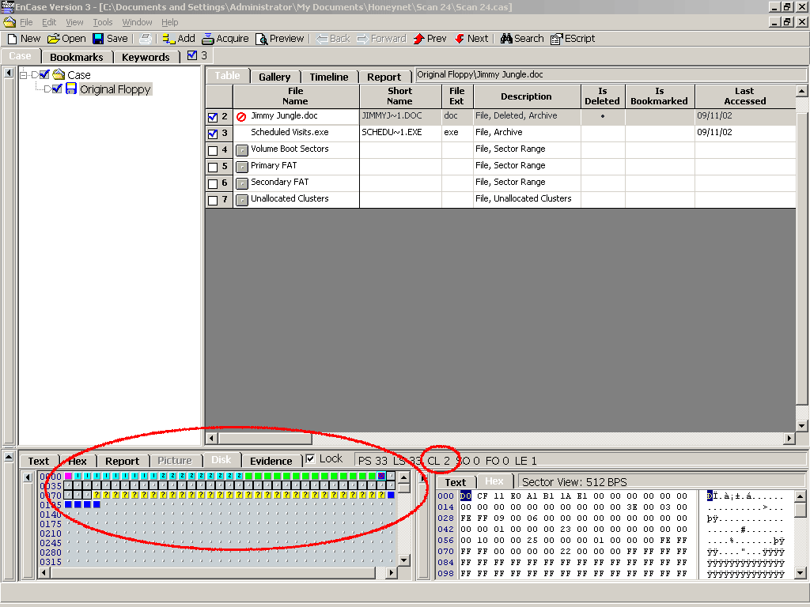The width and height of the screenshot is (810, 607).
Task: Click the Add evidence toolbar icon
Action: 168,39
